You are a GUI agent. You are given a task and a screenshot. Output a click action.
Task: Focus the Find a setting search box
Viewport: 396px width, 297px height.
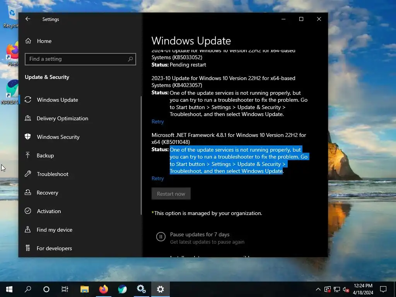[80, 59]
